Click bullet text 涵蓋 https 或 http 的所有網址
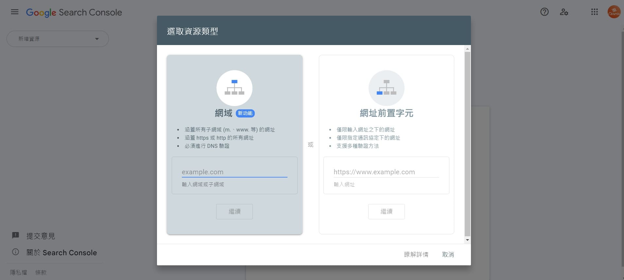Screen dimensions: 624x280 click(219, 138)
